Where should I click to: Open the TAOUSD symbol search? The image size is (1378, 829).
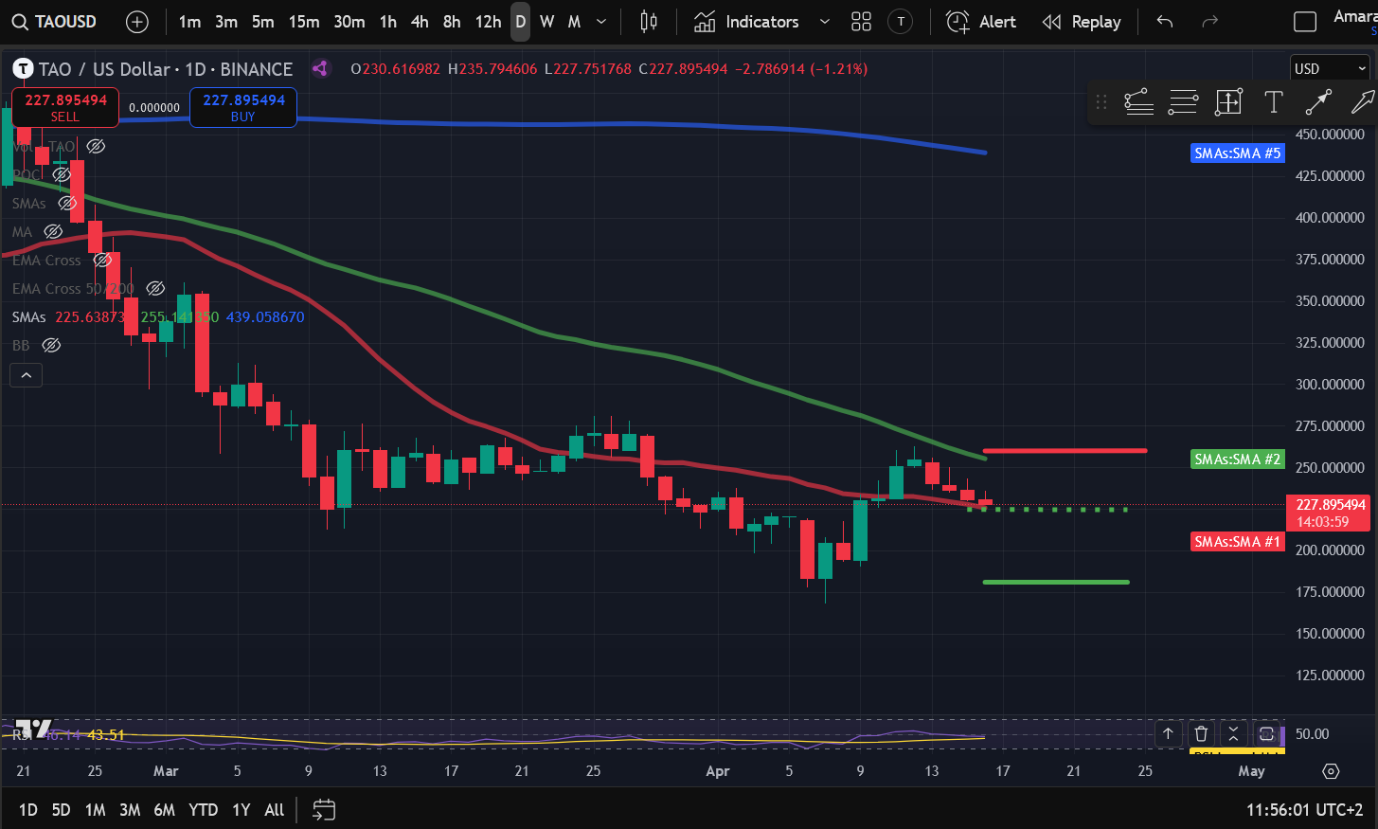[x=55, y=22]
